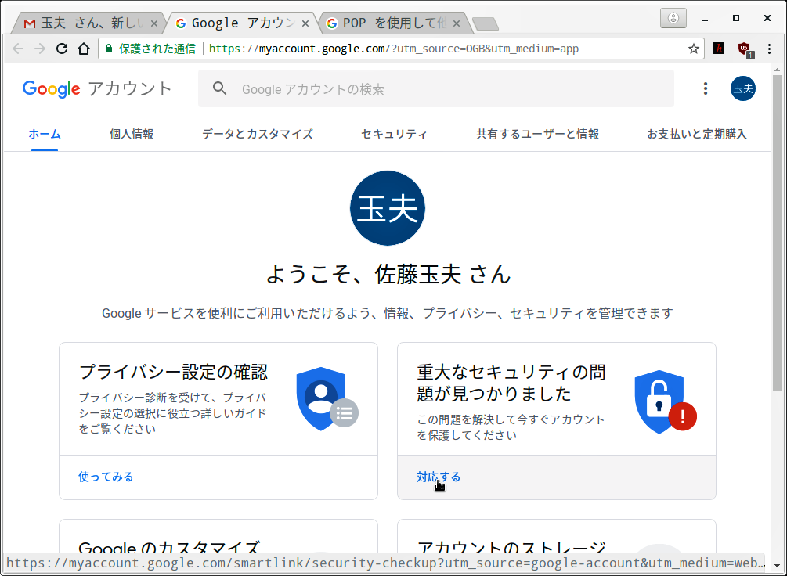This screenshot has width=787, height=576.
Task: Open the 個人情報 tab
Action: click(x=132, y=134)
